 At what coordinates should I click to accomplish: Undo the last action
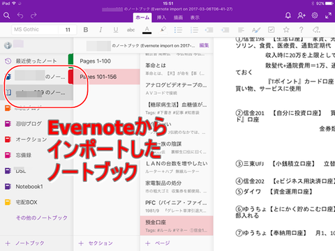coord(20,15)
